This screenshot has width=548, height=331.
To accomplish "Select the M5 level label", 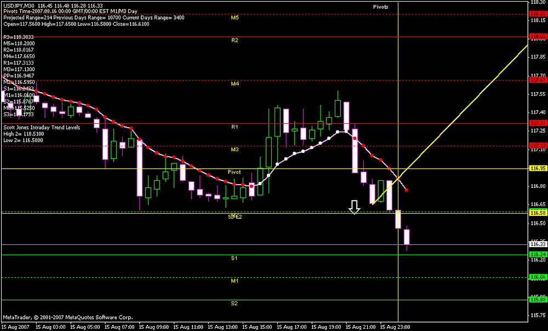I will click(235, 18).
